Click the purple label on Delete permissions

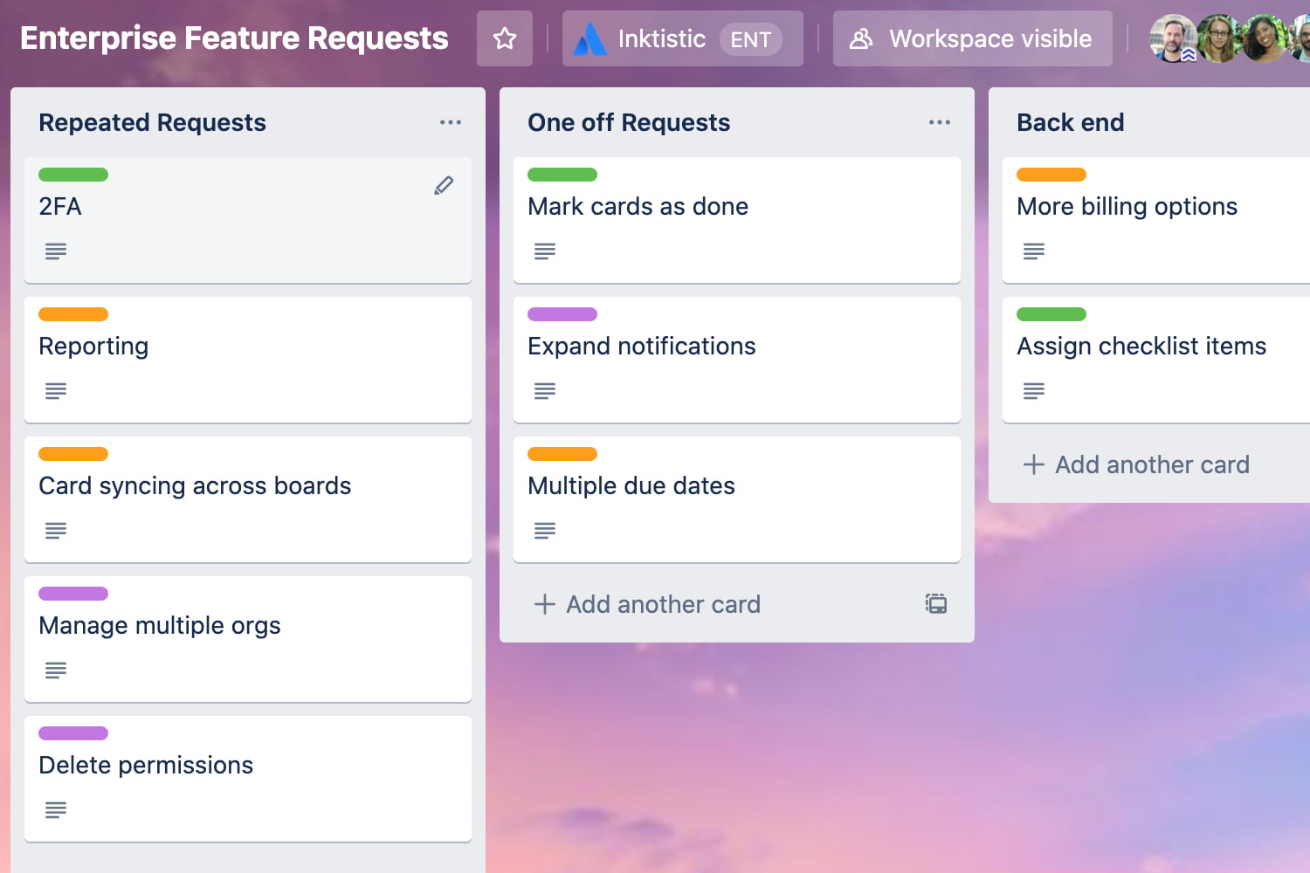coord(72,733)
